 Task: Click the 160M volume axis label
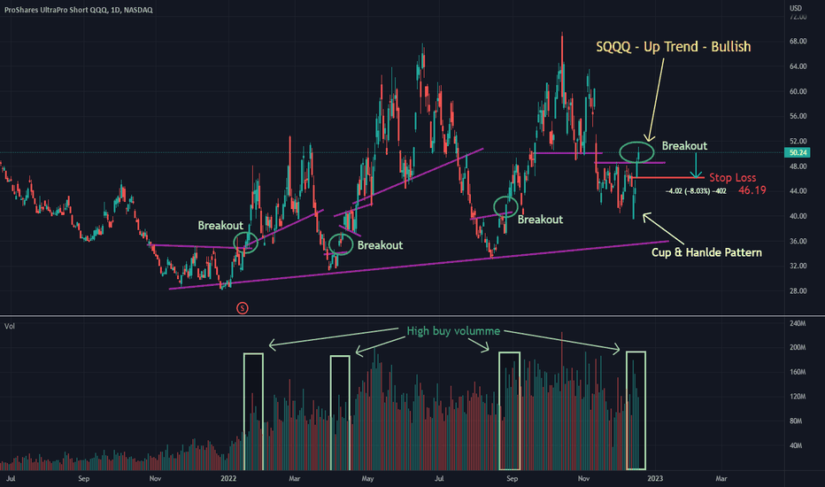point(798,372)
